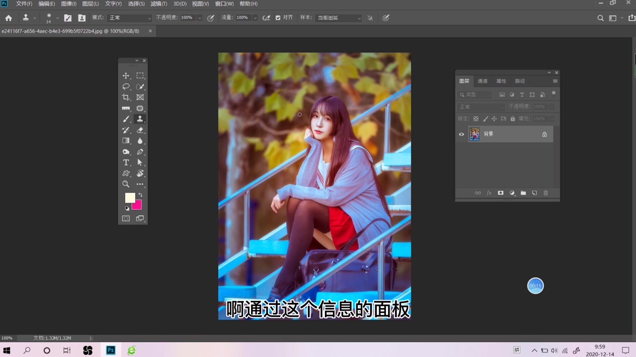Screen dimensions: 636x357
Task: Select the Eraser tool
Action: point(140,130)
